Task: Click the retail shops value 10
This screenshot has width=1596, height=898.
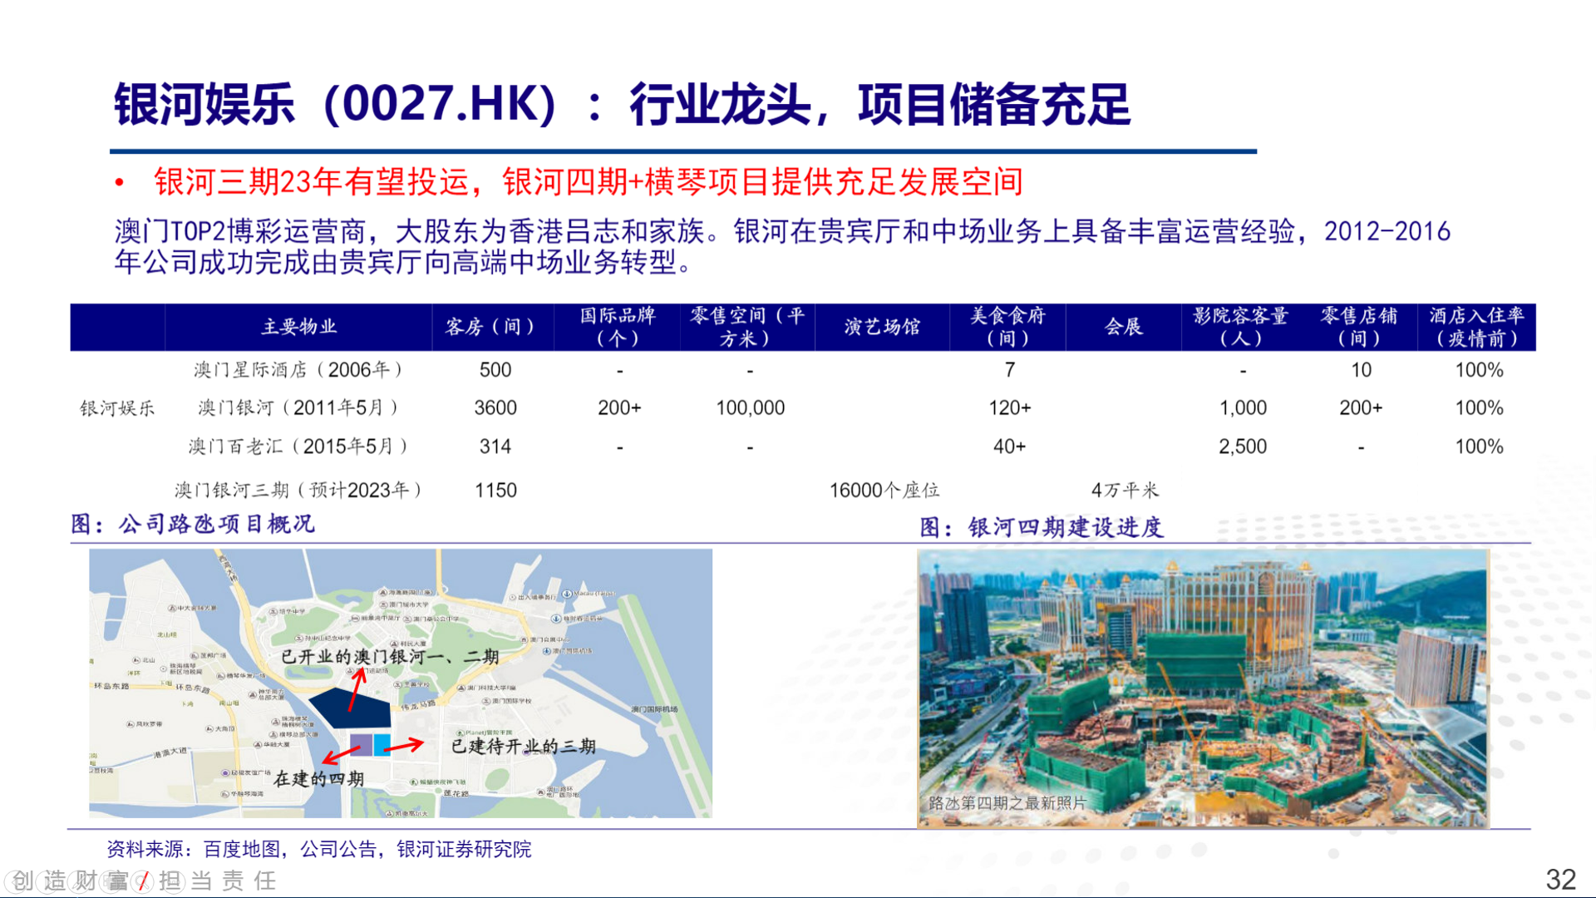Action: 1361,370
